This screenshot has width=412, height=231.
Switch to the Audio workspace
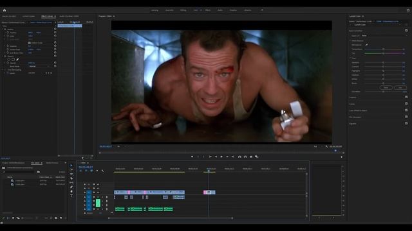220,10
